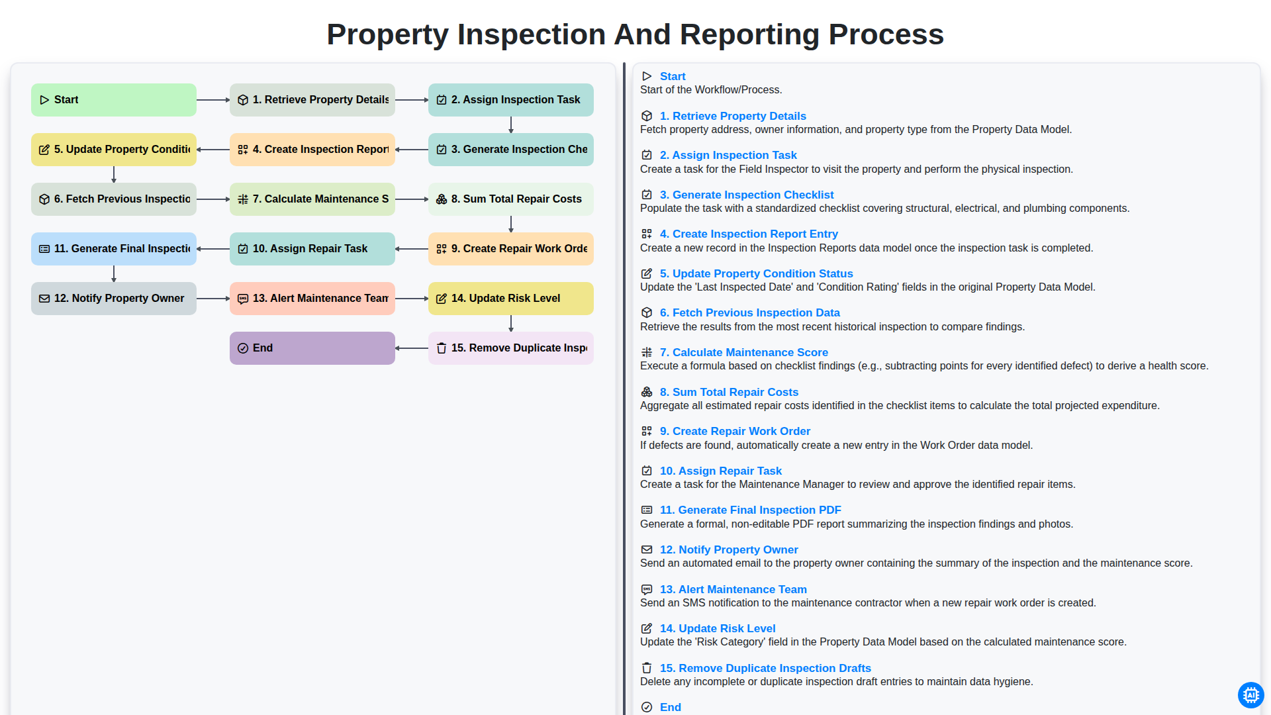Viewport: 1271px width, 715px height.
Task: Click 'Start of the Workflow/Process.' description text
Action: [711, 90]
